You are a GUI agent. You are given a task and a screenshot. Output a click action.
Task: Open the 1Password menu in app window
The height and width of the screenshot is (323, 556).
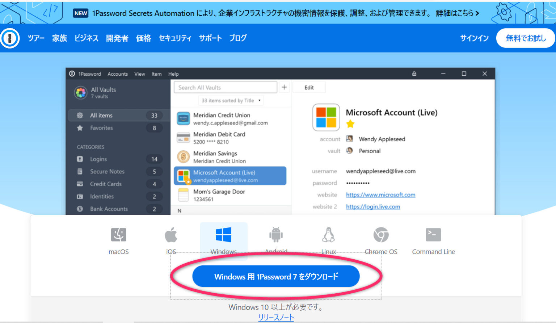point(89,74)
